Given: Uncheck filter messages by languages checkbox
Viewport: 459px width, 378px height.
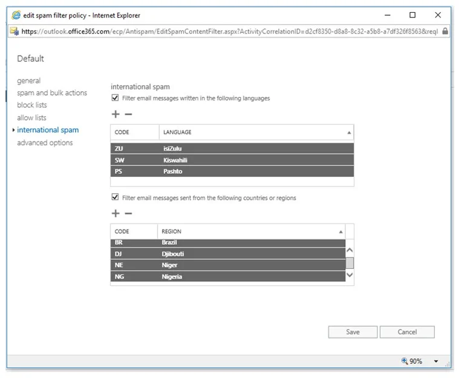Looking at the screenshot, I should pos(116,98).
